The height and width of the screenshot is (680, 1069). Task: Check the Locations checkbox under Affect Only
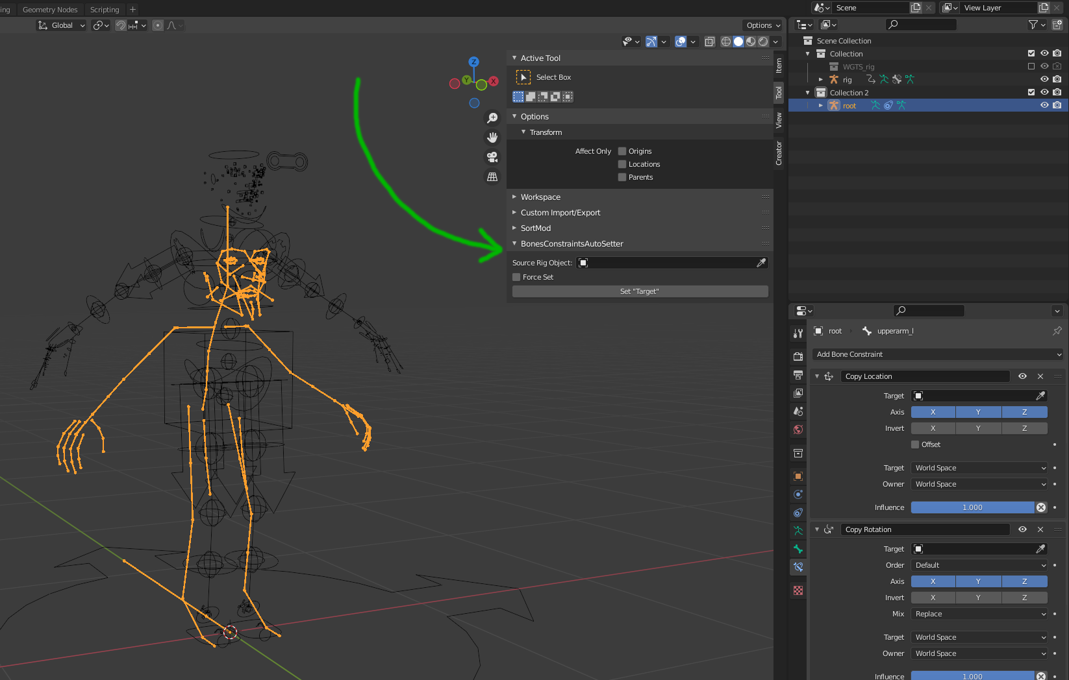click(x=622, y=164)
